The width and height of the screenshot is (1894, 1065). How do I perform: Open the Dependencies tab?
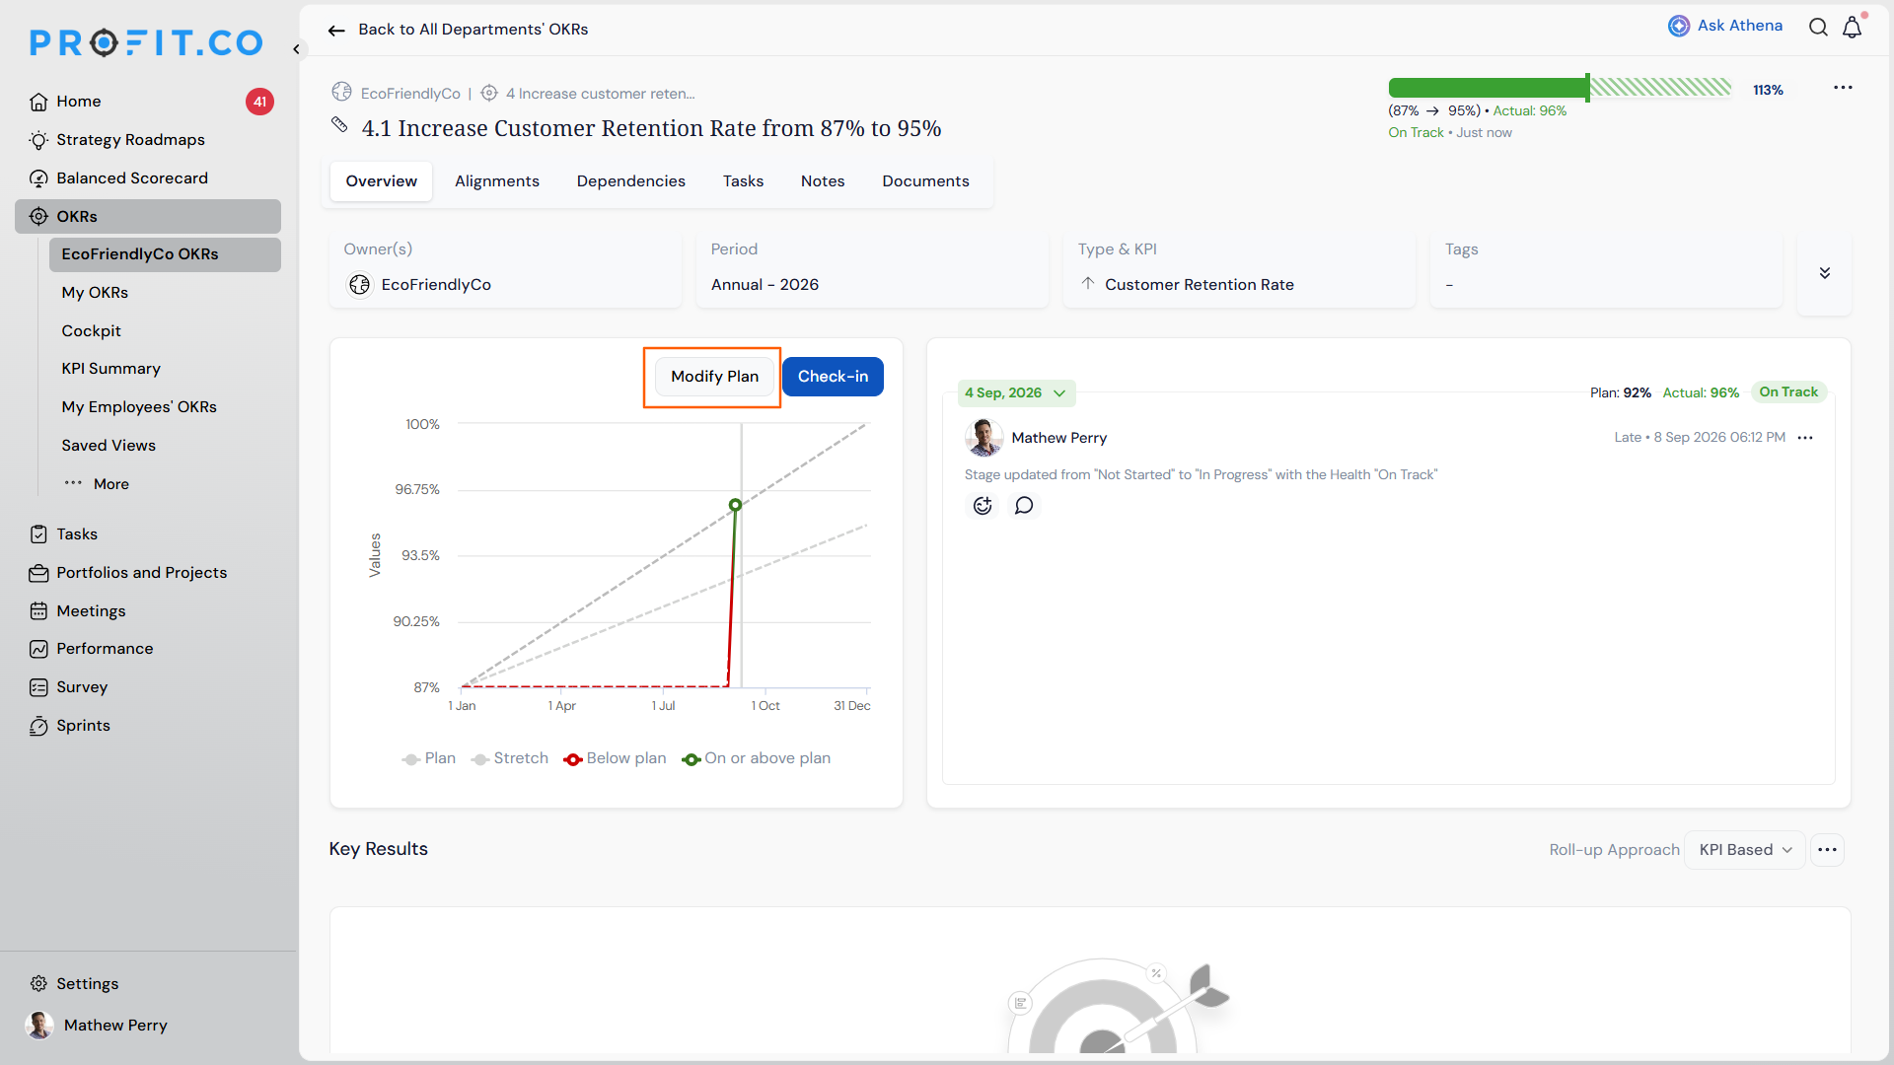click(631, 181)
